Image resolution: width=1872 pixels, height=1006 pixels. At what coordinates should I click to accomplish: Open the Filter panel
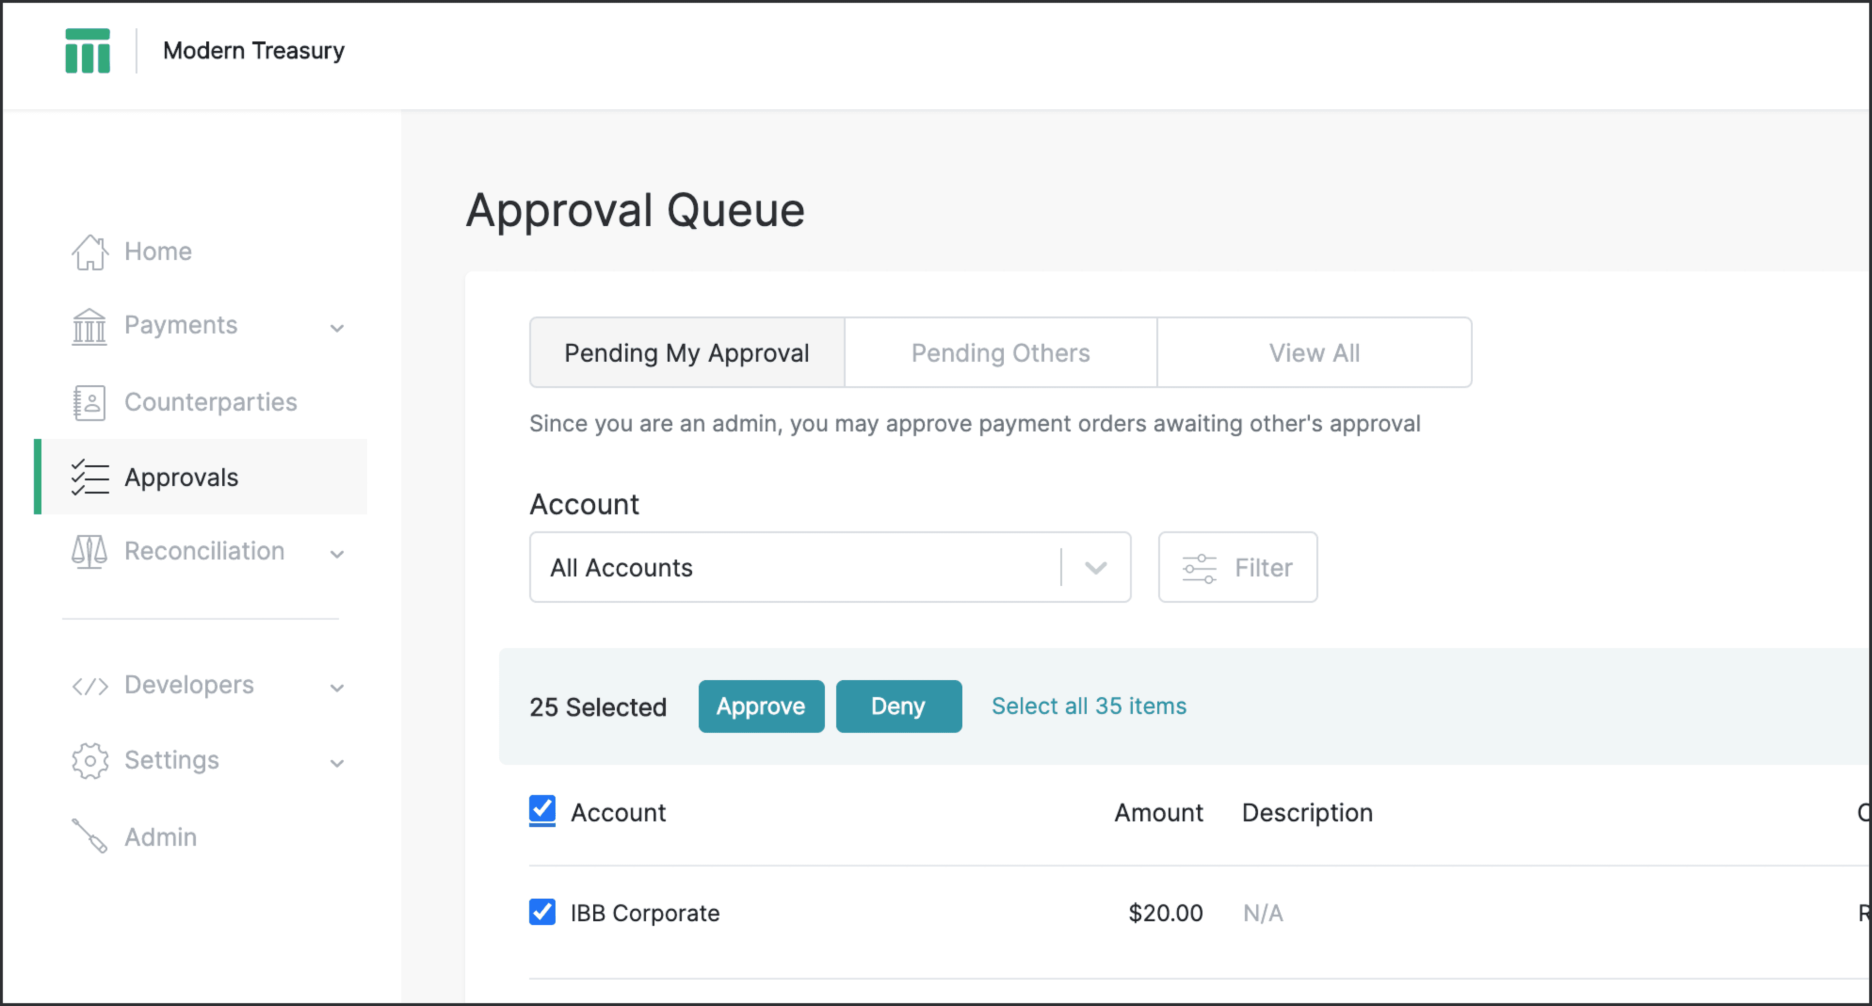pos(1238,568)
